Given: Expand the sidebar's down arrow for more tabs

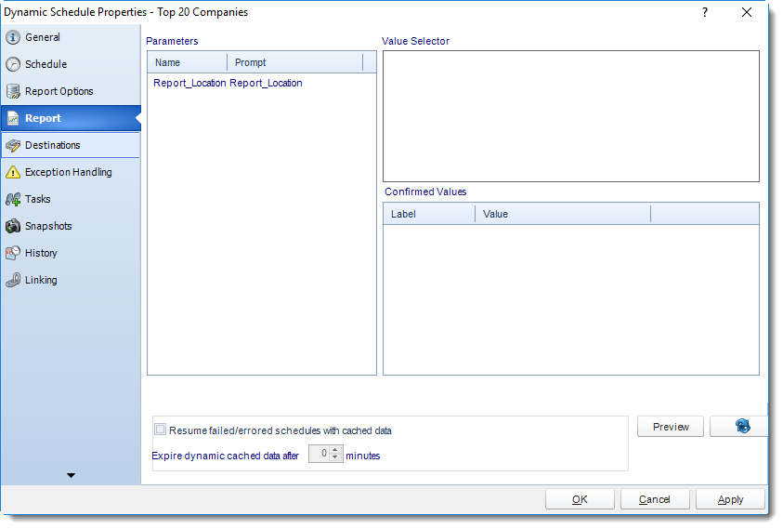Looking at the screenshot, I should point(71,475).
